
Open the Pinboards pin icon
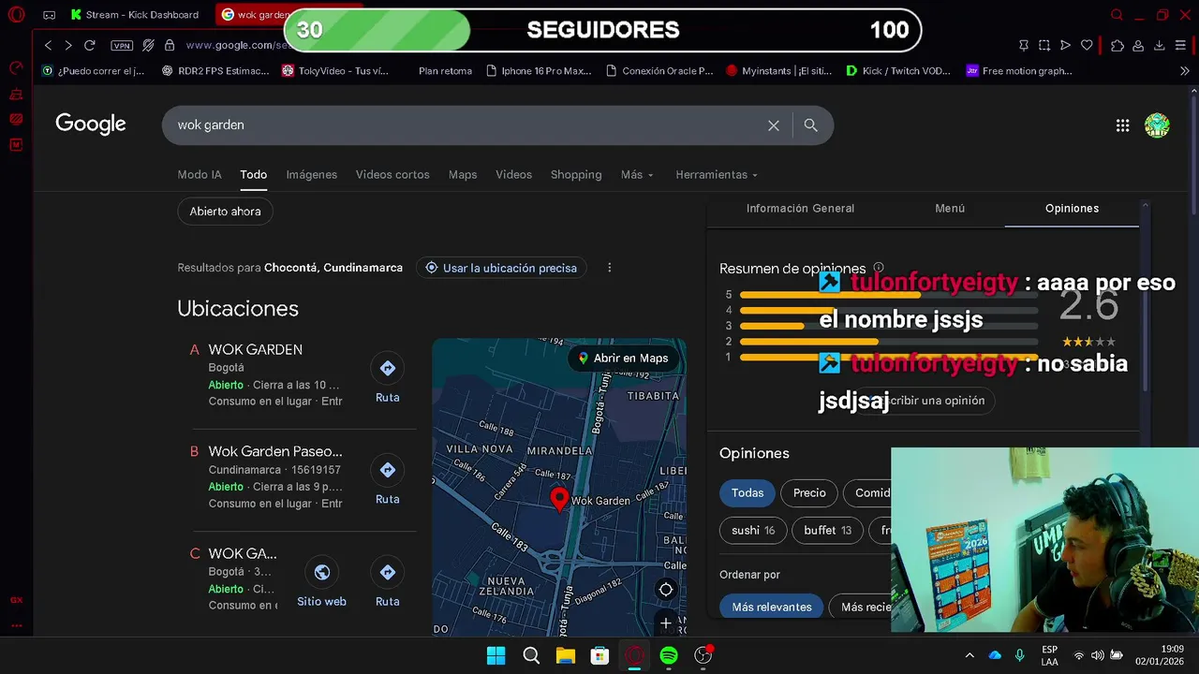click(x=1024, y=45)
